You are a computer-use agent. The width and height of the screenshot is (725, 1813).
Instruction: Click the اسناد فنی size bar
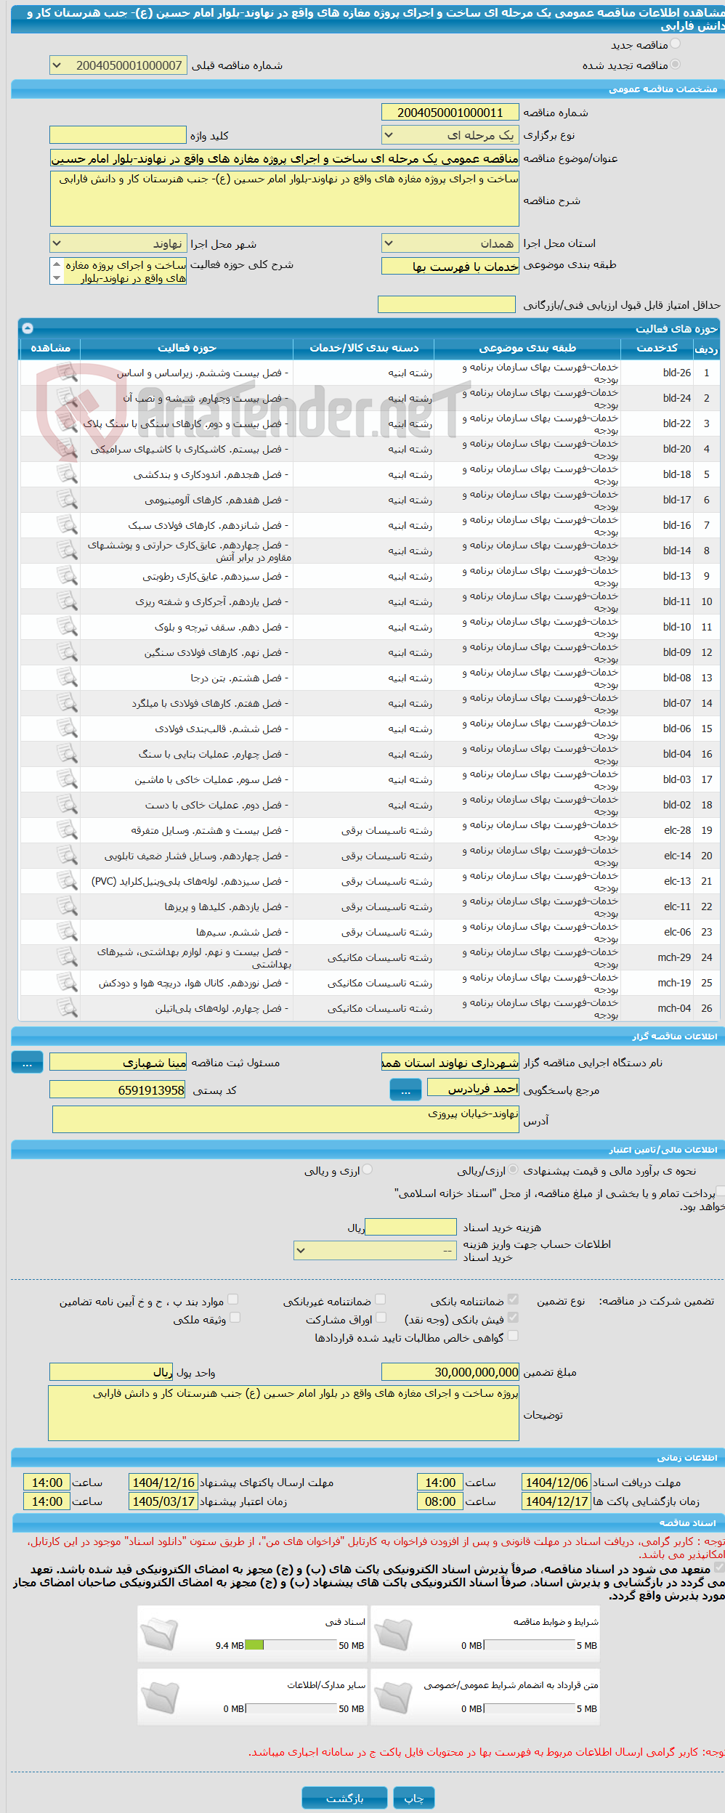(x=291, y=1645)
